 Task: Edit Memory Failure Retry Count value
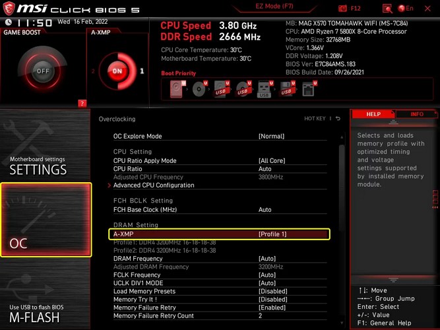[x=220, y=315]
